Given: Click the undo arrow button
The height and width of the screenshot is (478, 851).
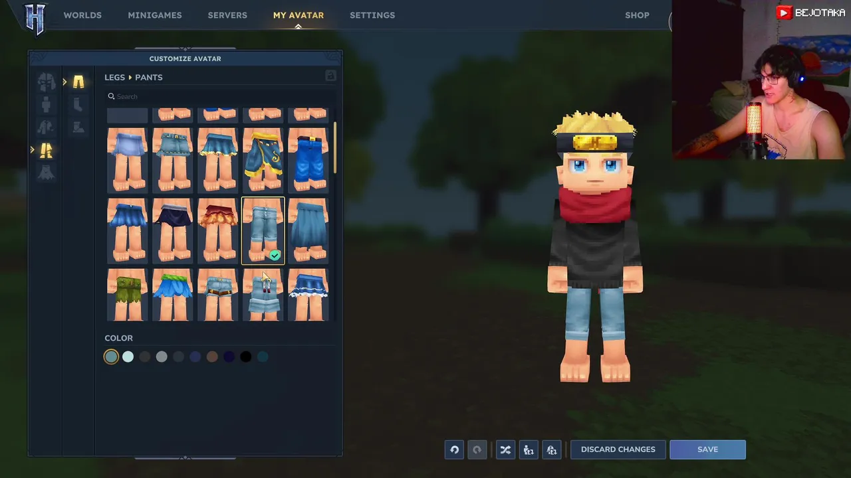Looking at the screenshot, I should 454,449.
